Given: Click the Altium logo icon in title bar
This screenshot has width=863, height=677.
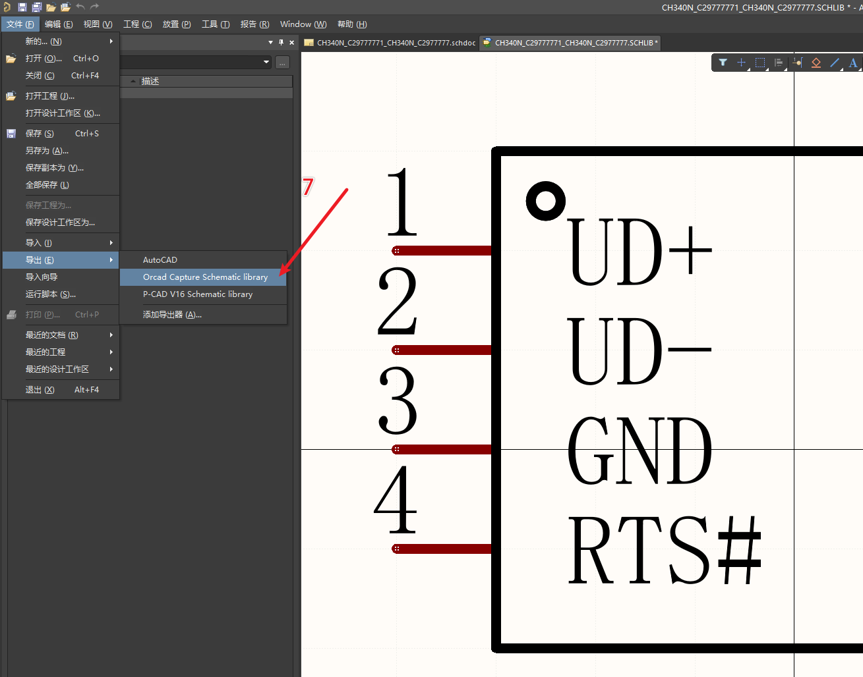Looking at the screenshot, I should pyautogui.click(x=7, y=7).
